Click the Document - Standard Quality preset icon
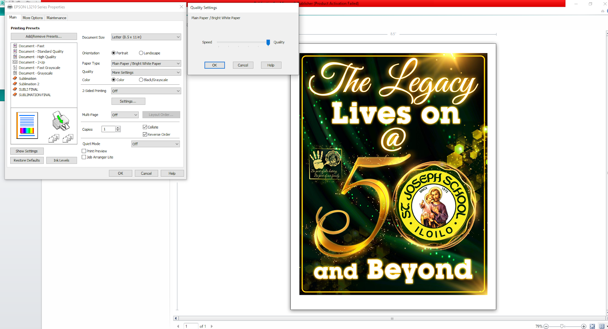Image resolution: width=608 pixels, height=329 pixels. pyautogui.click(x=15, y=51)
